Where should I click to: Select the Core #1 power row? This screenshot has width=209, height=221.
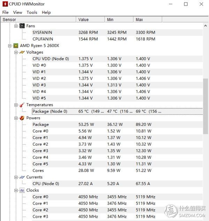117,138
